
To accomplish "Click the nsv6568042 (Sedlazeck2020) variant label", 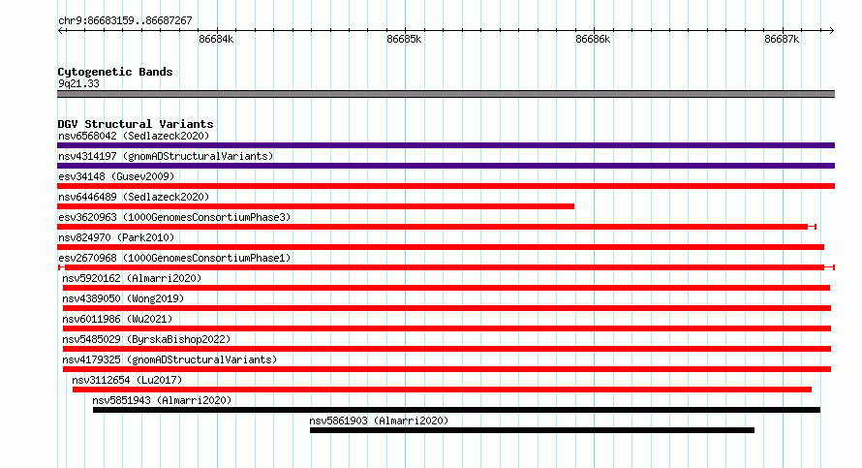I will (134, 136).
